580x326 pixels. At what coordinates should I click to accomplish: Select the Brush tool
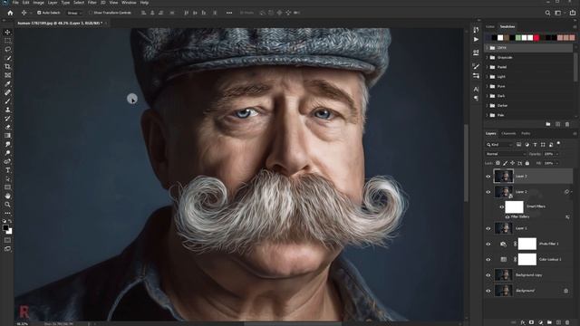coord(7,101)
